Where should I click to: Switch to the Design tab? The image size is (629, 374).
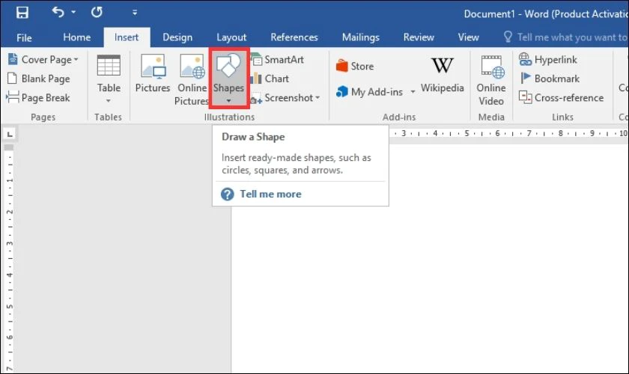[177, 37]
